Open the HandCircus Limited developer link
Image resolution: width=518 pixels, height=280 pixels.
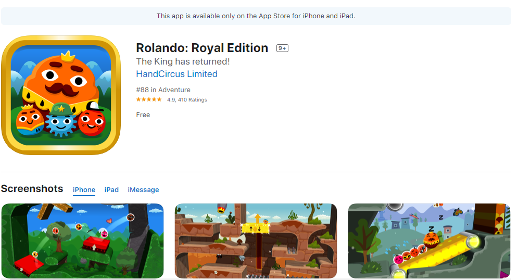tap(176, 74)
